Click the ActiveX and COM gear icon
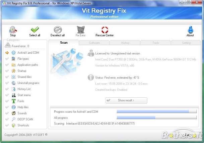Image resolution: width=204 pixels, height=143 pixels. point(13,53)
